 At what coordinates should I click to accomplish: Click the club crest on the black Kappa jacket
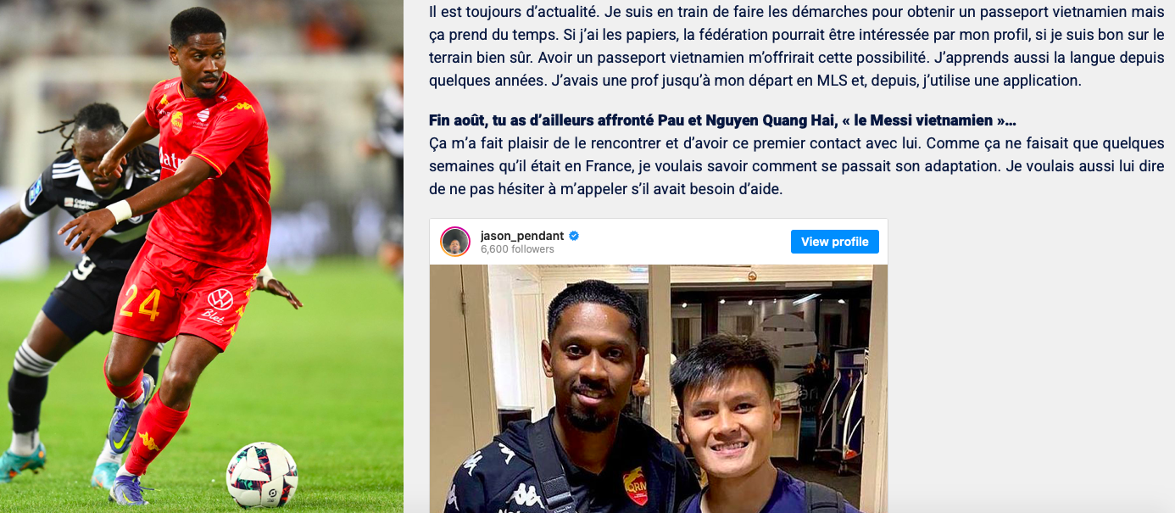click(635, 486)
